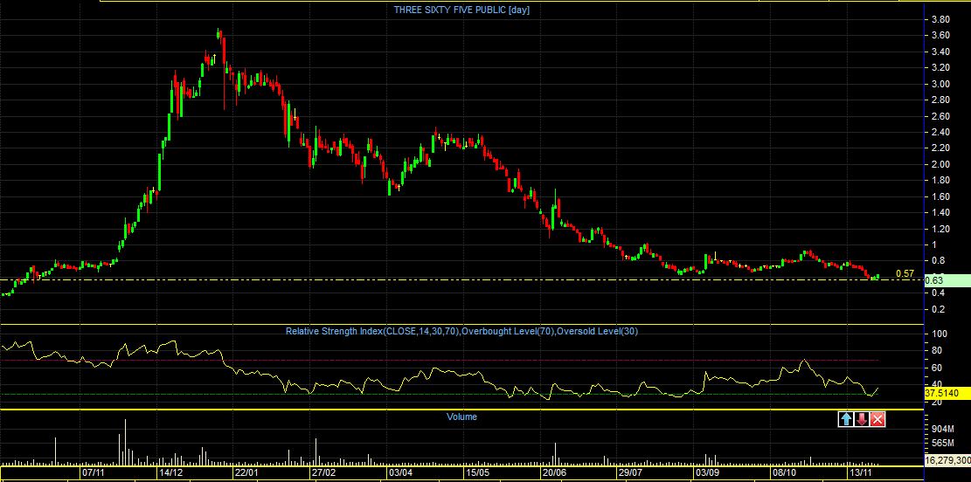Click the 03/04 date axis label
This screenshot has height=482, width=971.
[400, 472]
